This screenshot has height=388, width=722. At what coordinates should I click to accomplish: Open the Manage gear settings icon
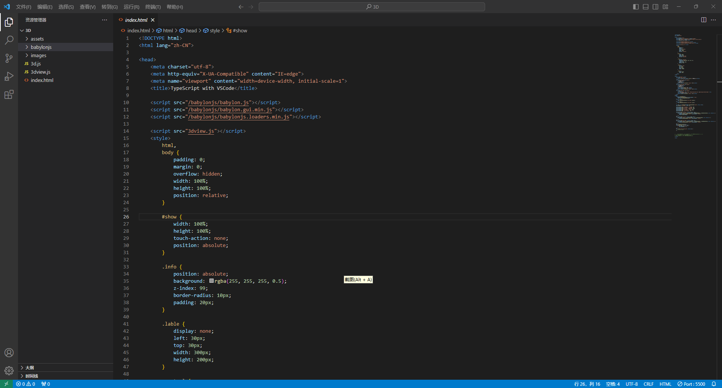coord(9,371)
